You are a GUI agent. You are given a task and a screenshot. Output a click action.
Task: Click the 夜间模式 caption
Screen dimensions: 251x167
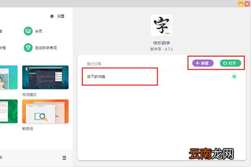(x=29, y=95)
